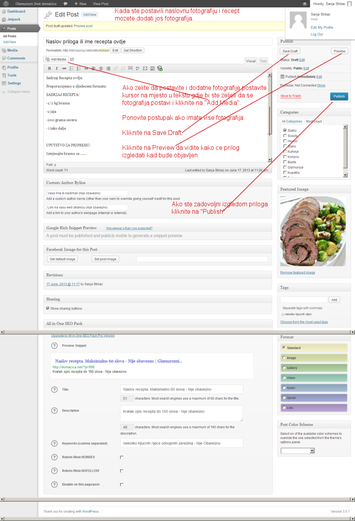Click the blue Publish button
The height and width of the screenshot is (521, 355).
pos(339,96)
